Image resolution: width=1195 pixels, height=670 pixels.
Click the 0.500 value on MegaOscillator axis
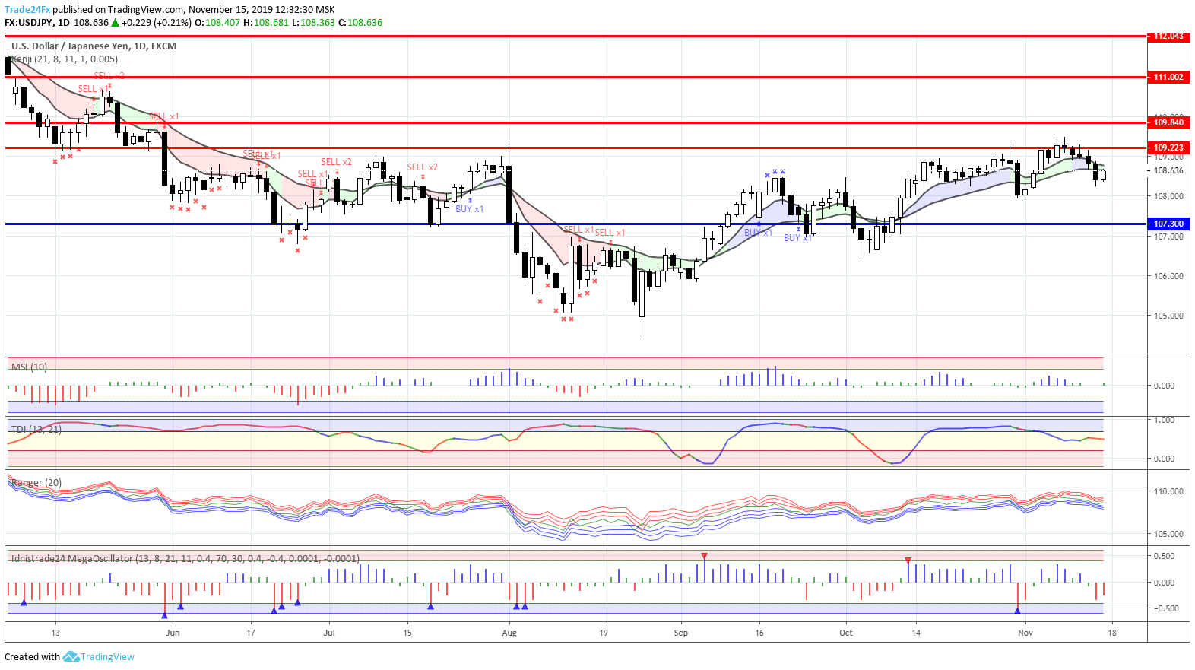pyautogui.click(x=1164, y=556)
